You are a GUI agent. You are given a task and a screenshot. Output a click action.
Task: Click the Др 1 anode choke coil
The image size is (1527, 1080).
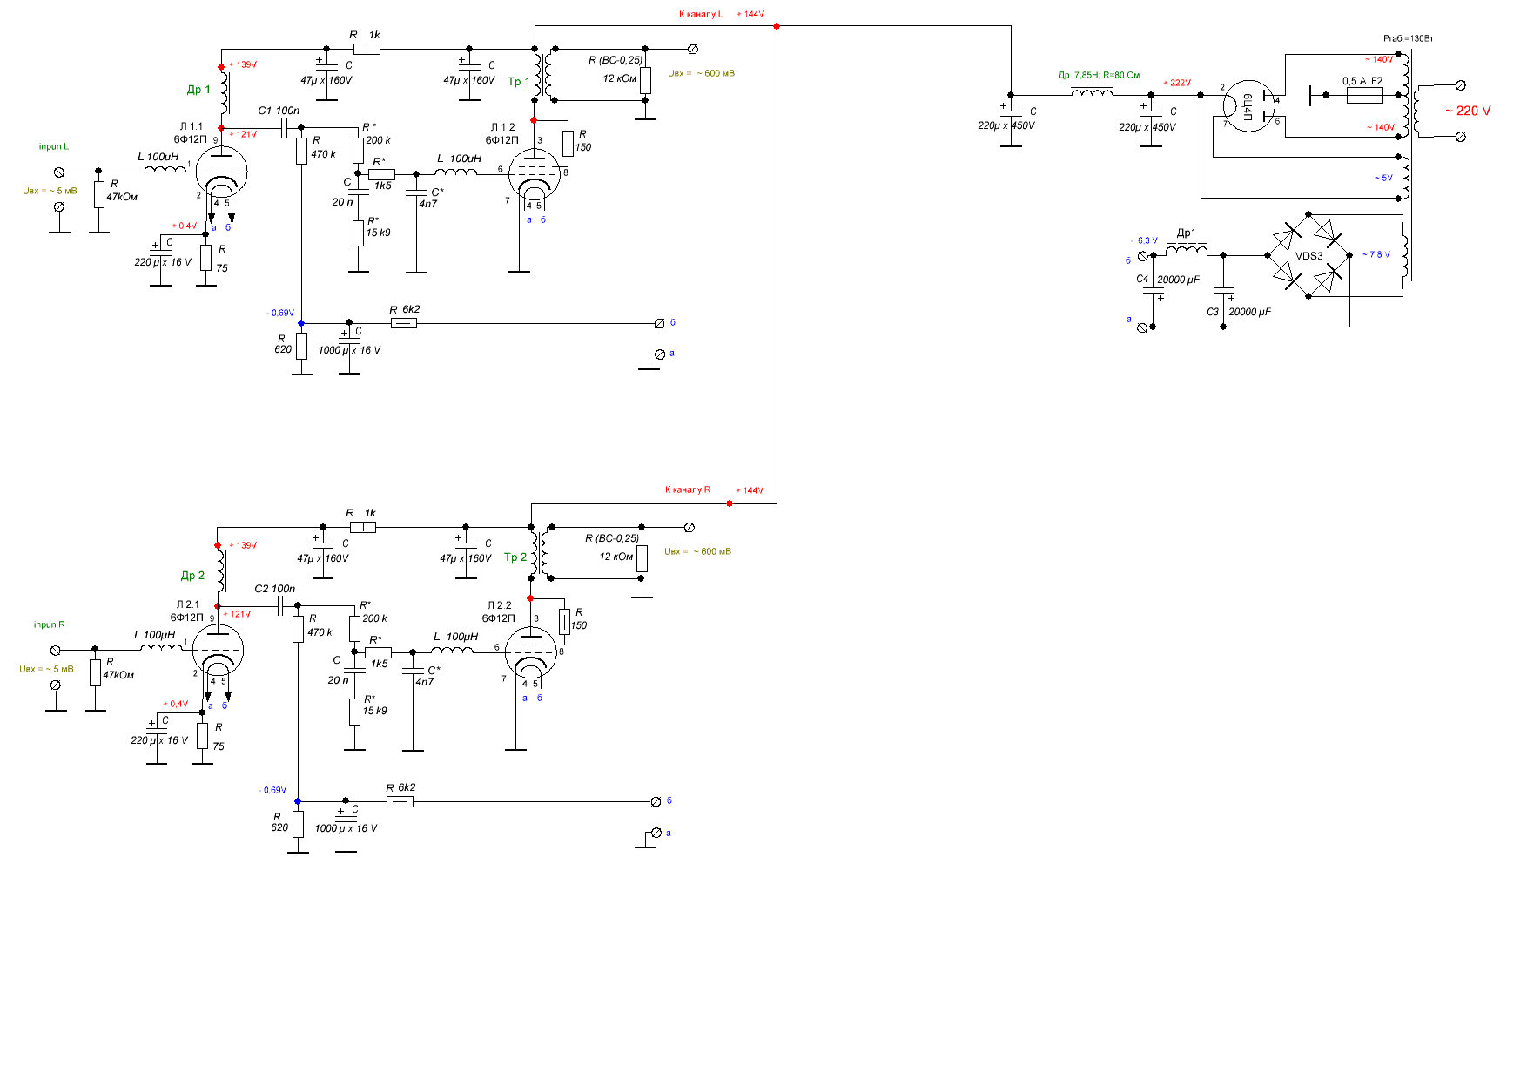(x=223, y=92)
